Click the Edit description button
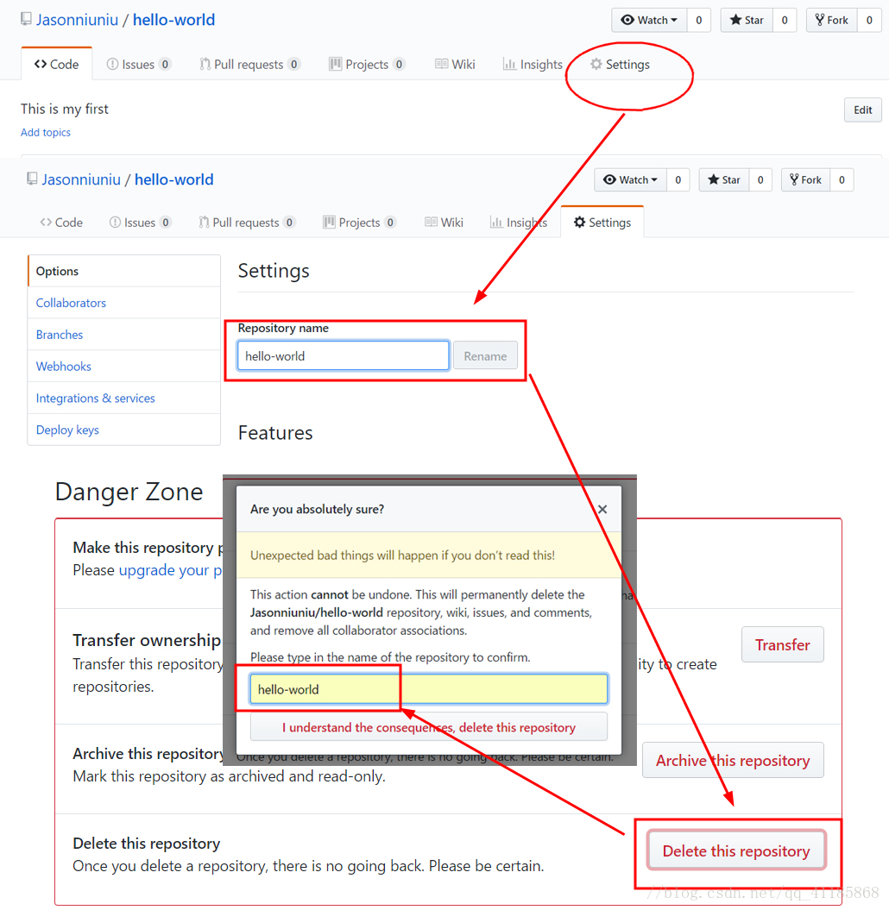 pos(863,110)
